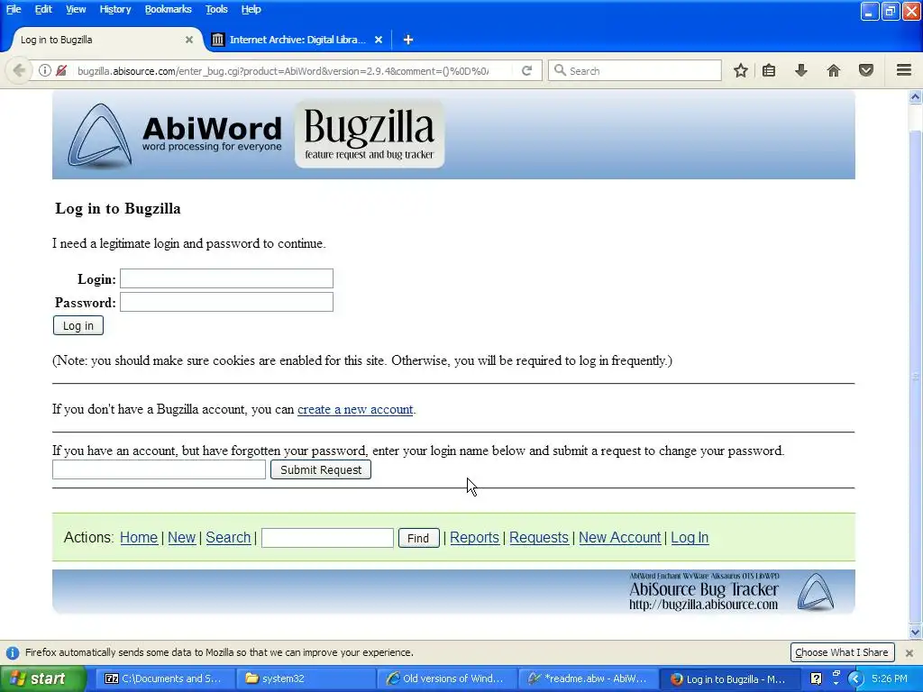Switch to the Internet Archive tab
Viewport: 923px width, 692px height.
[297, 40]
